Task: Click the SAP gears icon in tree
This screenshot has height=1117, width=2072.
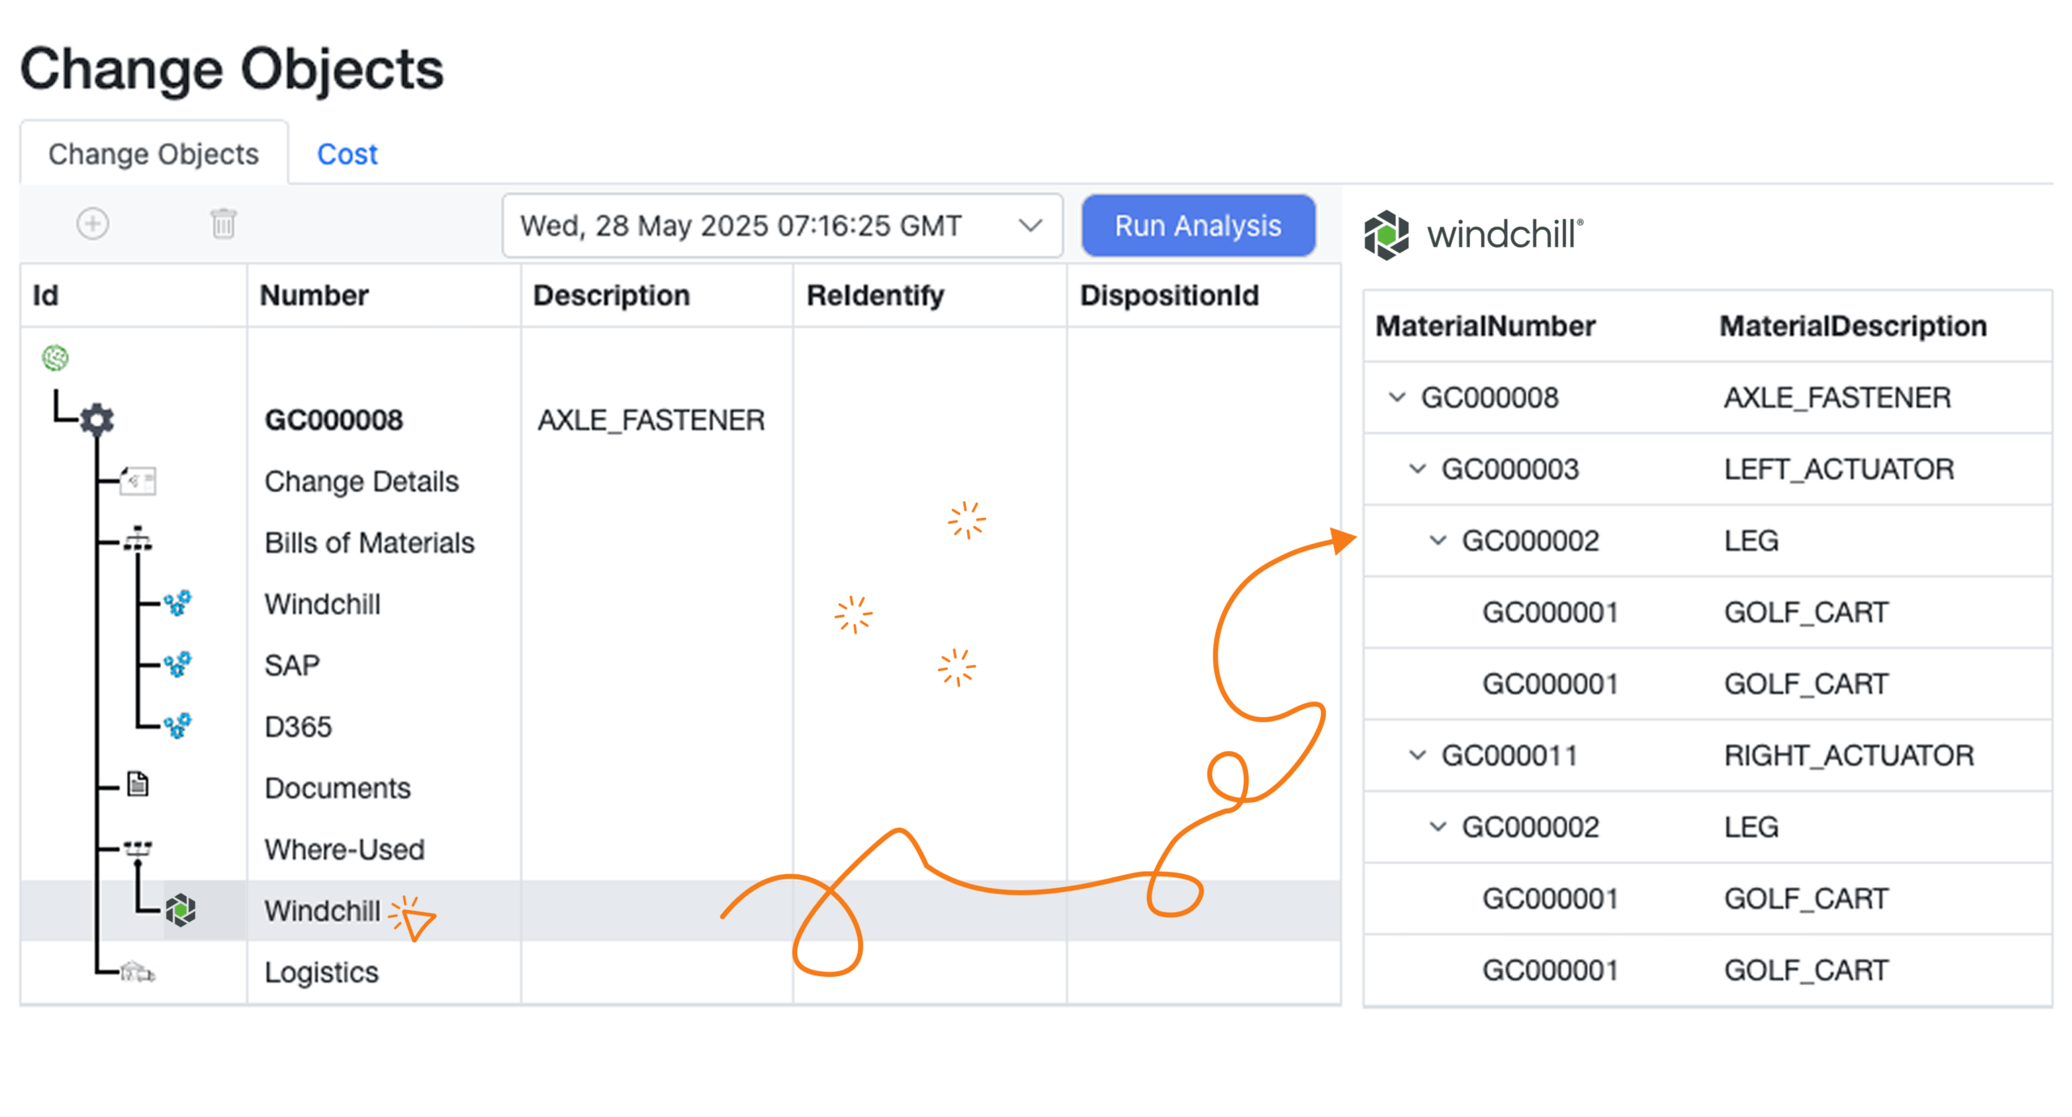Action: [177, 664]
